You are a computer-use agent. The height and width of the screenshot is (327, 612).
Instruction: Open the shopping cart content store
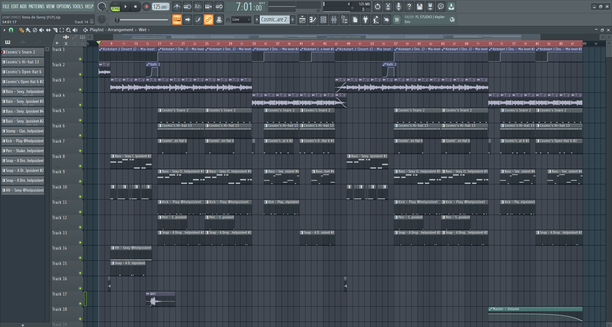point(397,20)
